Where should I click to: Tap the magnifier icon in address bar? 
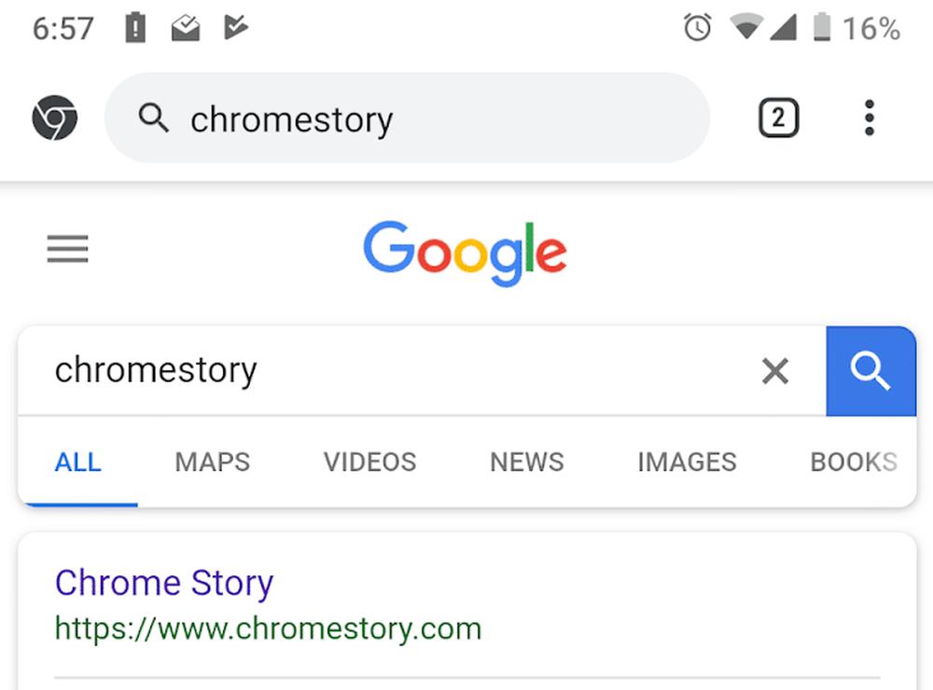click(153, 118)
